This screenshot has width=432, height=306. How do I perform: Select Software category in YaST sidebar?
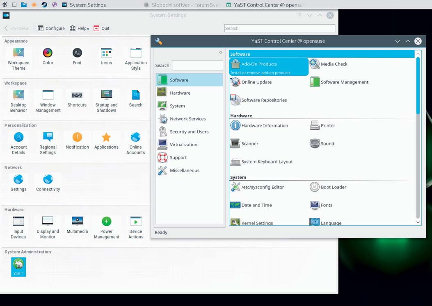pyautogui.click(x=189, y=80)
